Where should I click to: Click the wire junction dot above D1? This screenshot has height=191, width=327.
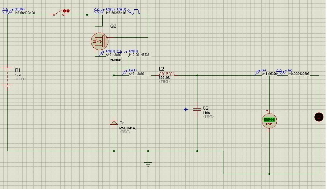pos(114,75)
